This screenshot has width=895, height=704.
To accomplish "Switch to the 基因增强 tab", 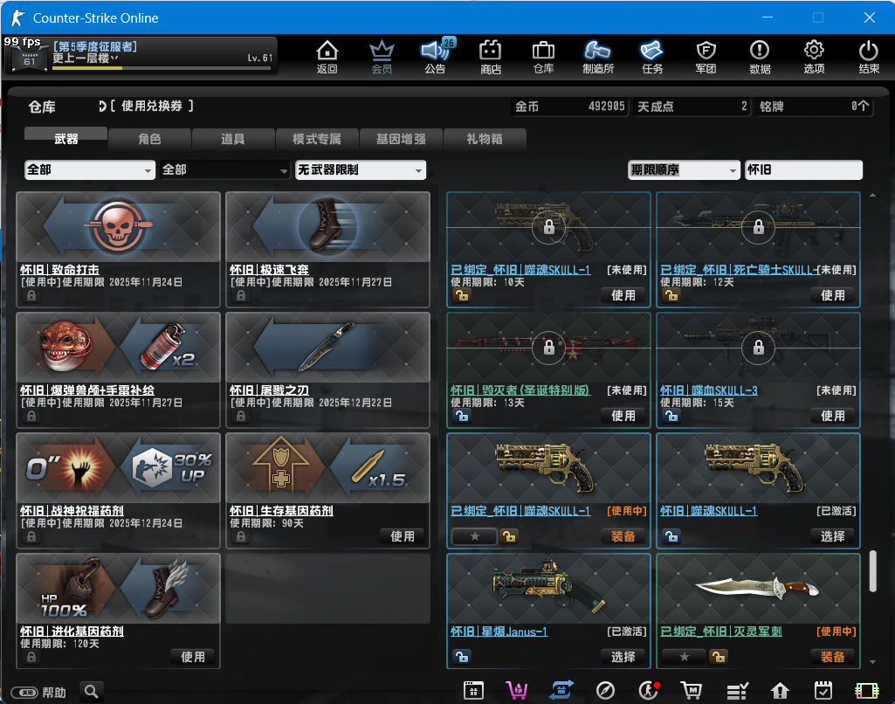I will tap(401, 139).
